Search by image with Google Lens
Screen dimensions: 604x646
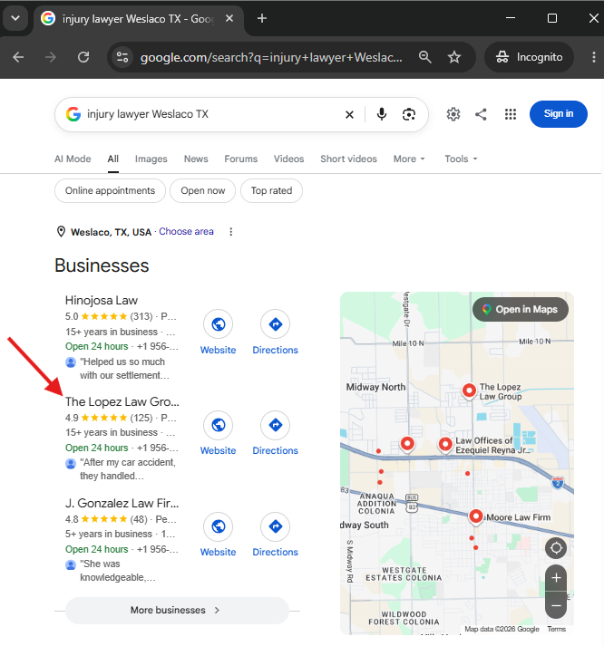click(x=409, y=114)
